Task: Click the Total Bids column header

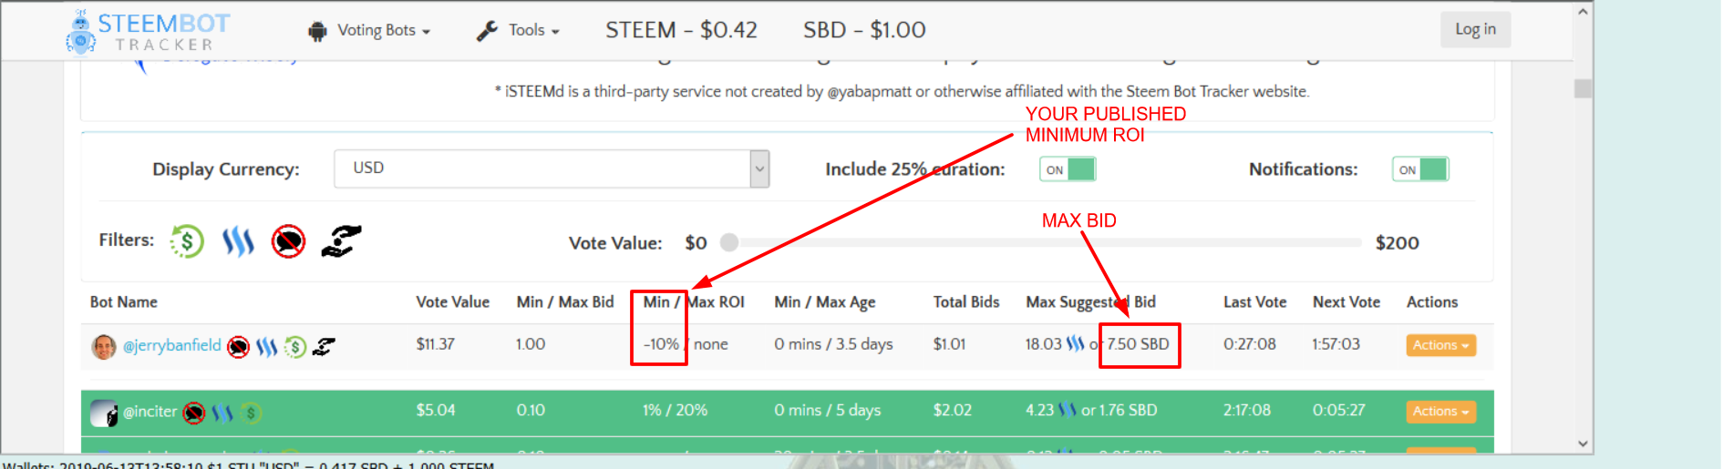Action: 966,302
